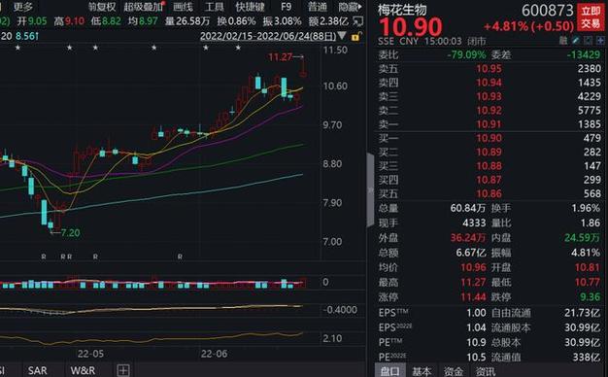
Task: Open the 前复权 adjustment menu
Action: (102, 7)
